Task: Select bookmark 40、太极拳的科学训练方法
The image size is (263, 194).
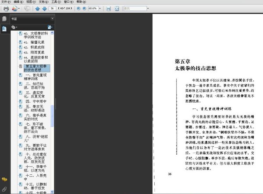Action: click(36, 35)
